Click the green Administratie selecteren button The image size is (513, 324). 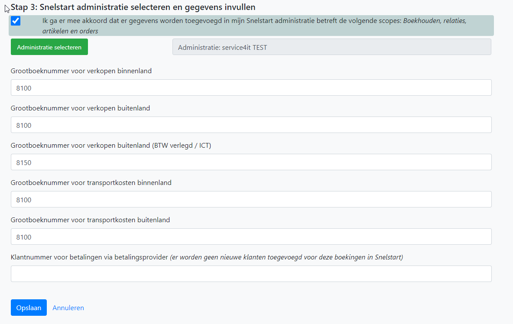pos(49,47)
